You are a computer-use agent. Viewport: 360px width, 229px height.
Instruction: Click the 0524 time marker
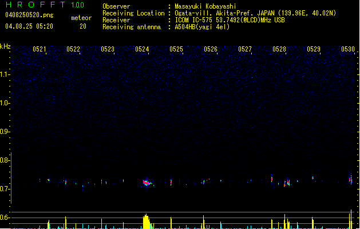click(x=142, y=49)
